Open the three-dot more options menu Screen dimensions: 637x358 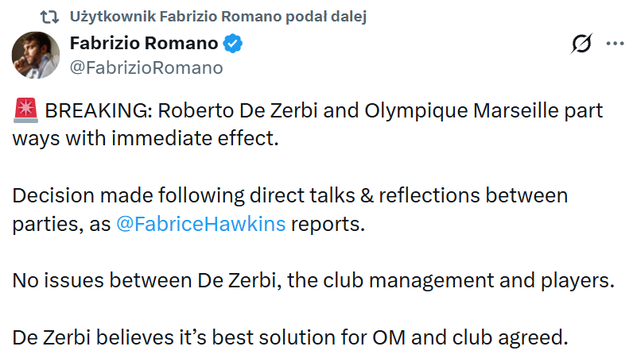click(x=615, y=44)
